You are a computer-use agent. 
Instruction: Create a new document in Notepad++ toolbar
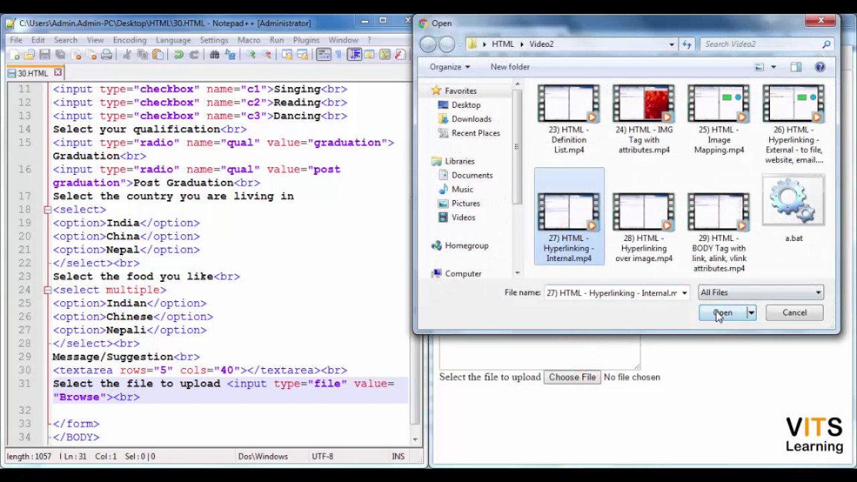coord(15,55)
